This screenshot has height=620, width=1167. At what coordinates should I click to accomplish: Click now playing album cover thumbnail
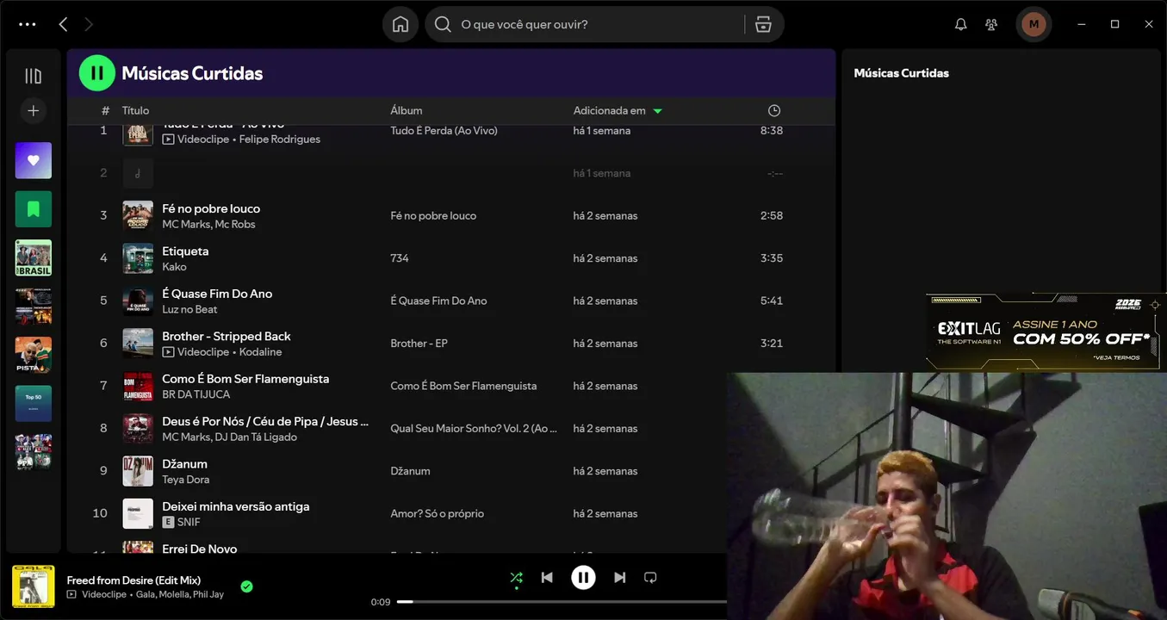click(x=34, y=586)
